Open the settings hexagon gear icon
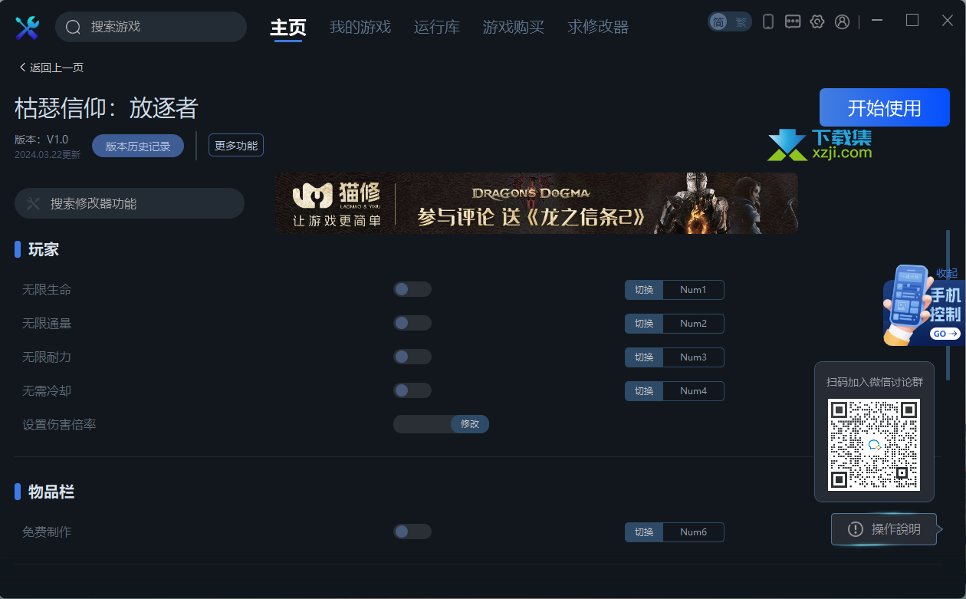 [x=817, y=21]
